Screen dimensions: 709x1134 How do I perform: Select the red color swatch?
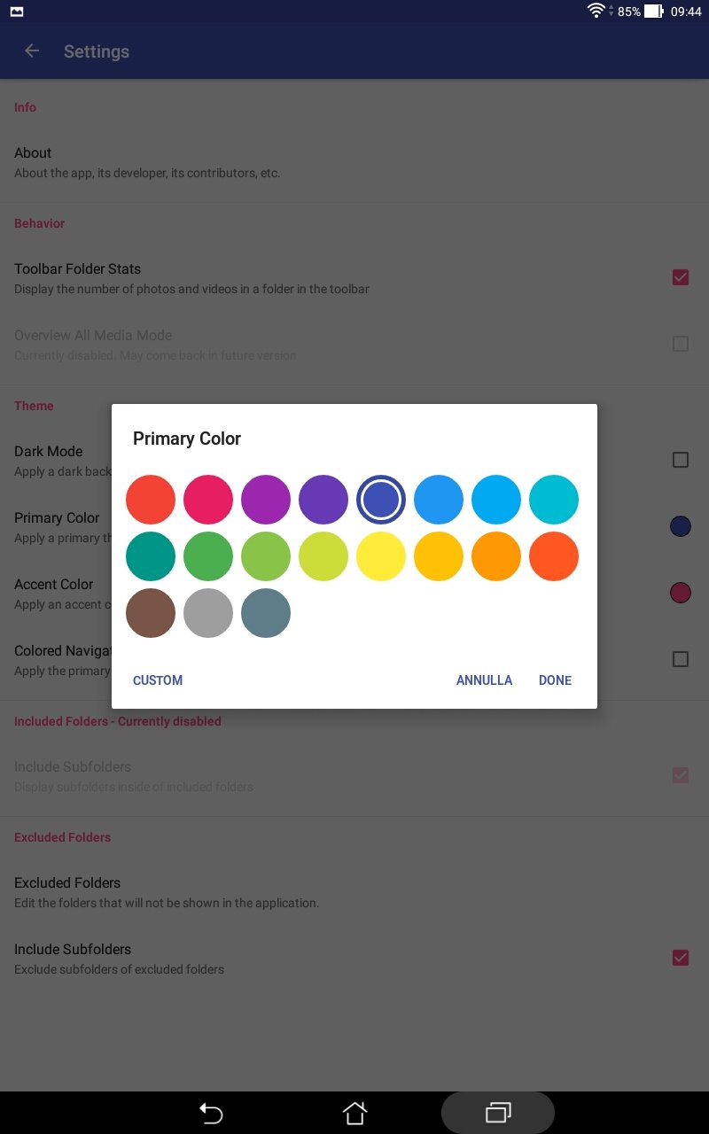click(x=151, y=500)
